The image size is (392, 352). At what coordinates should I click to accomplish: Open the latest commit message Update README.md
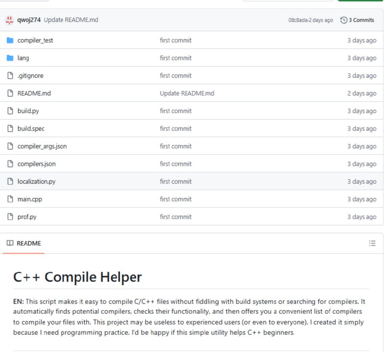coord(71,20)
